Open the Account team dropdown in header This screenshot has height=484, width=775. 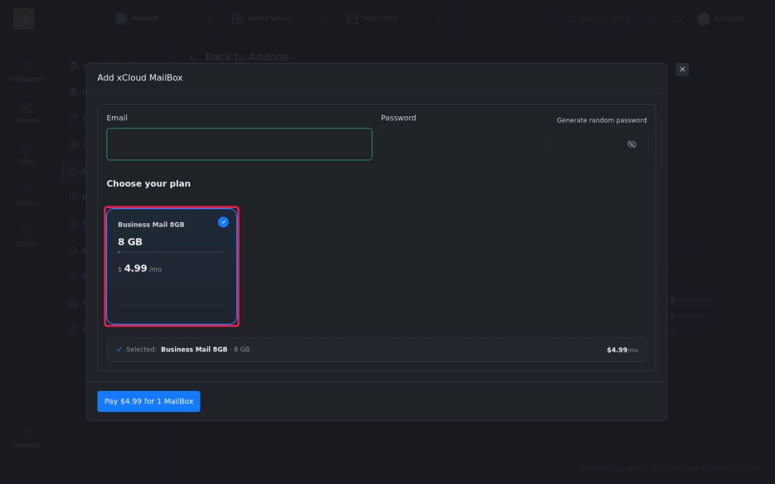coord(164,19)
